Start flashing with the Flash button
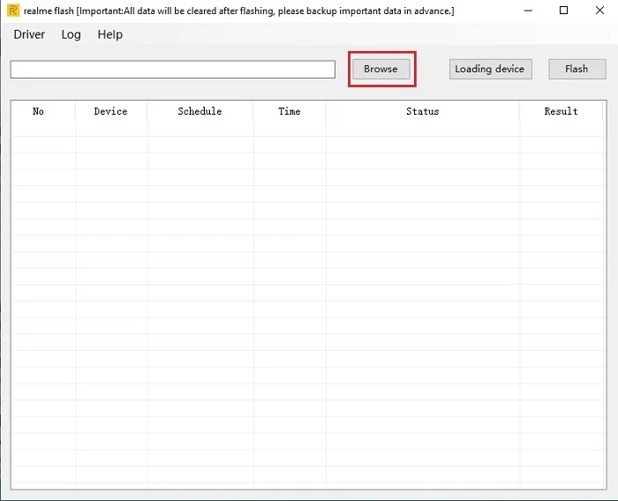The height and width of the screenshot is (501, 618). coord(577,69)
